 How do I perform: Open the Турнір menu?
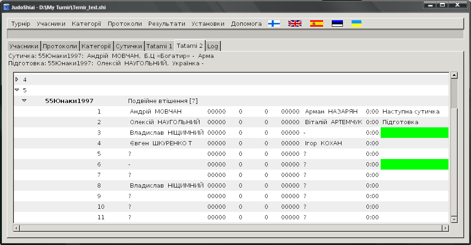(21, 24)
